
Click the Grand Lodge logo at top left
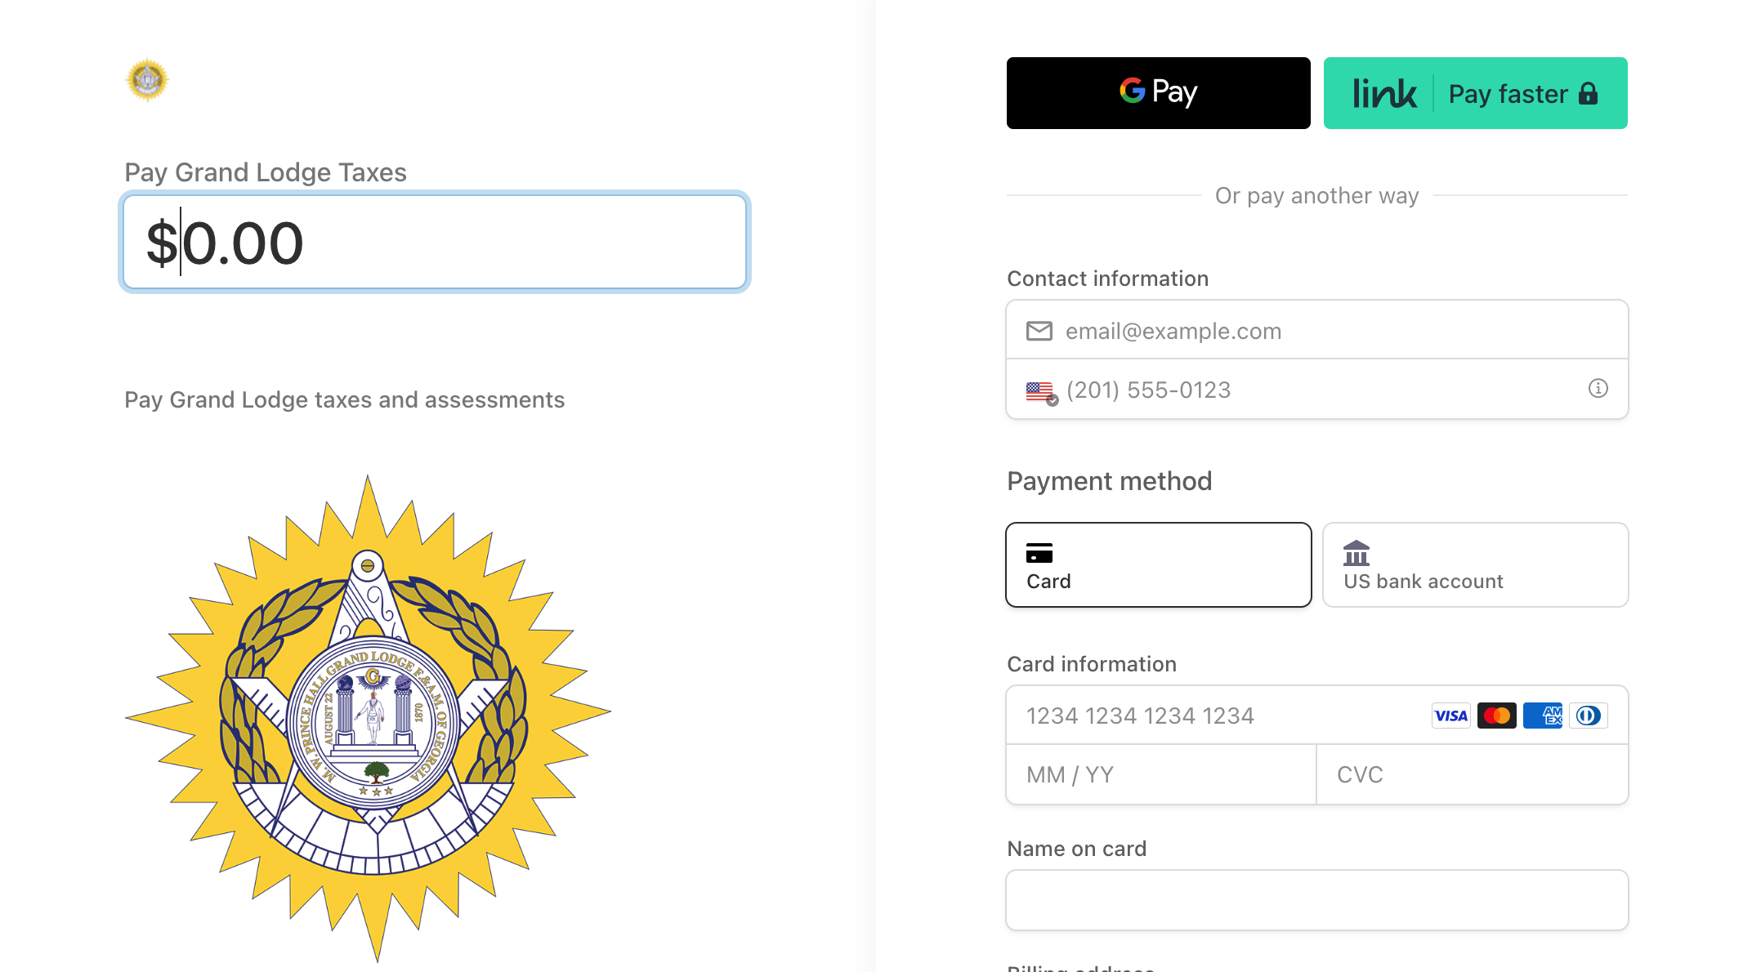click(x=147, y=81)
